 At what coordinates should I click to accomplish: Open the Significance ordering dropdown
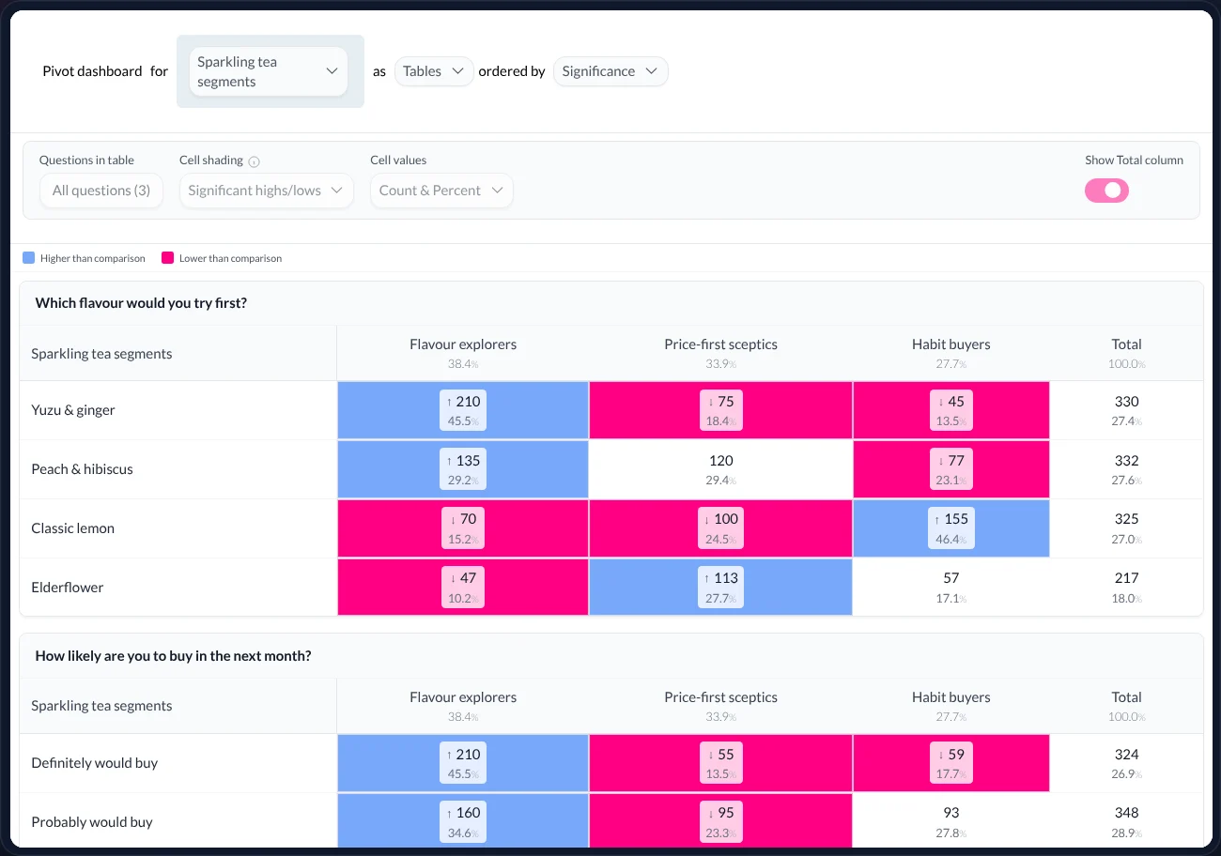coord(610,71)
